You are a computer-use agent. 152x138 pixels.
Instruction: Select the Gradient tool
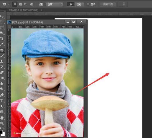tap(2, 78)
